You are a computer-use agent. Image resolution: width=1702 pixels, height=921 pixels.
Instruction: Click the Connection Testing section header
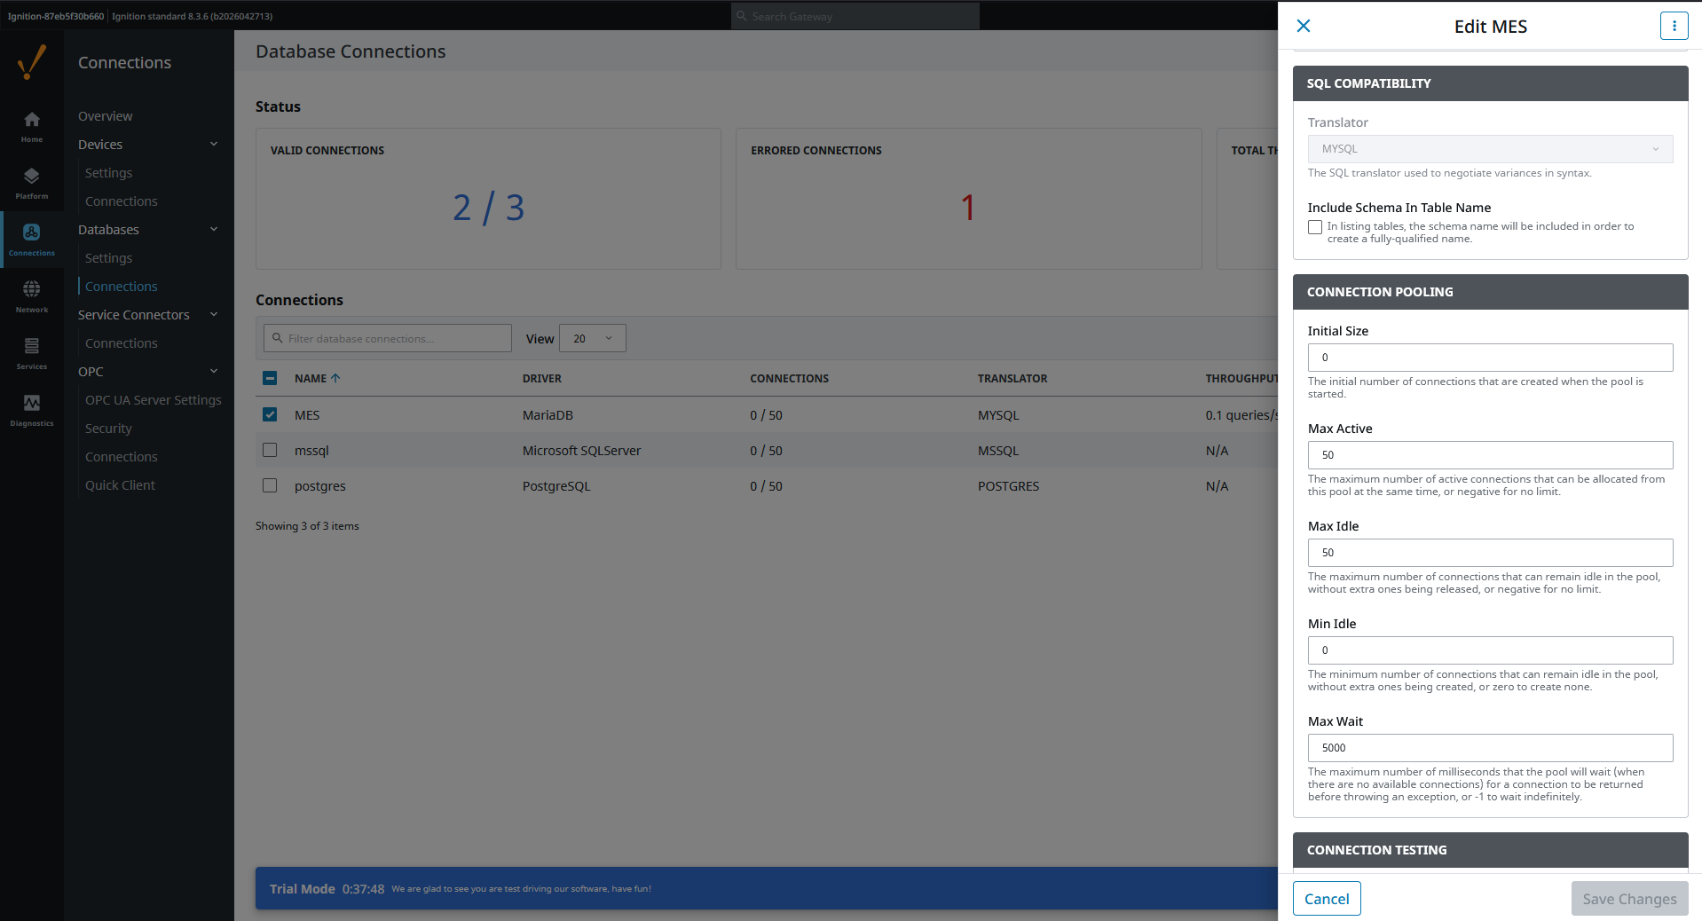tap(1490, 850)
